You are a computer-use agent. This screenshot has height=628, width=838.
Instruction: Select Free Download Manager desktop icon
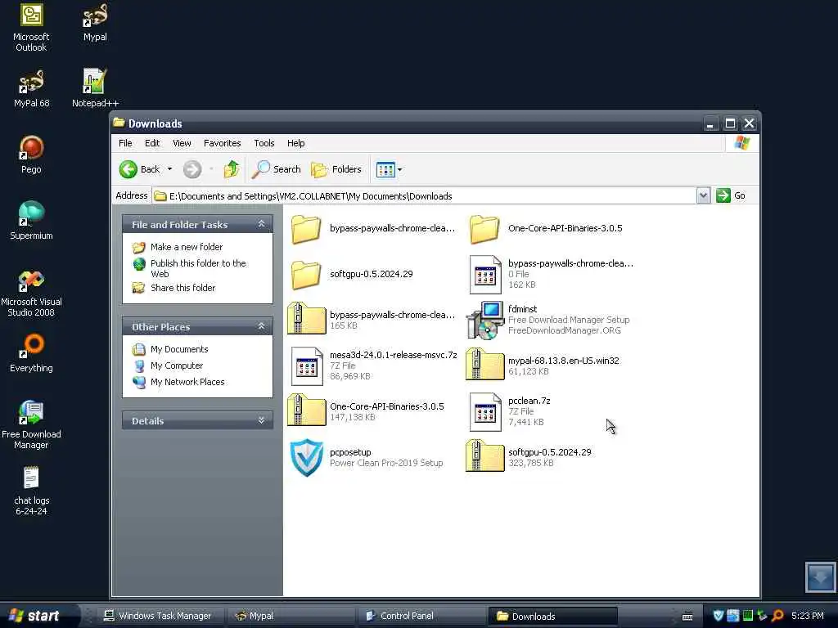[31, 425]
